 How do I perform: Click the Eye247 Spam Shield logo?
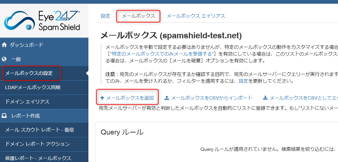click(x=42, y=21)
